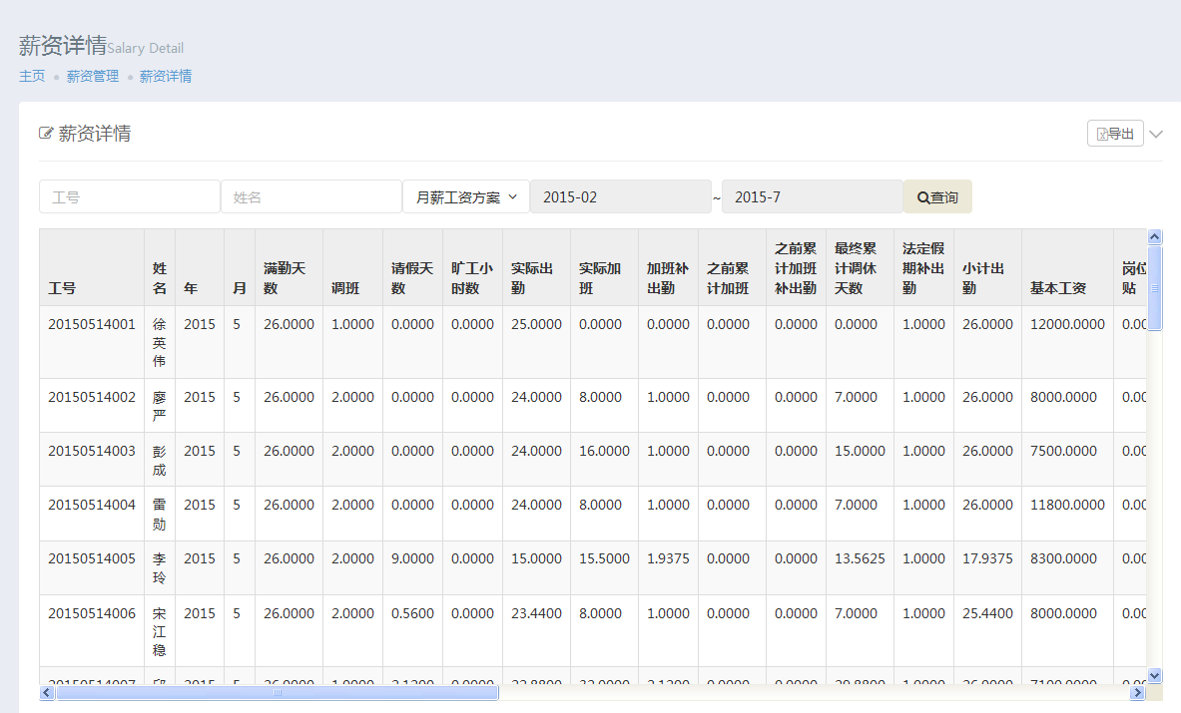Select employee ID 20150514002
1181x713 pixels.
[x=92, y=397]
